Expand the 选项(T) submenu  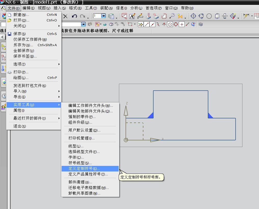click(34, 64)
